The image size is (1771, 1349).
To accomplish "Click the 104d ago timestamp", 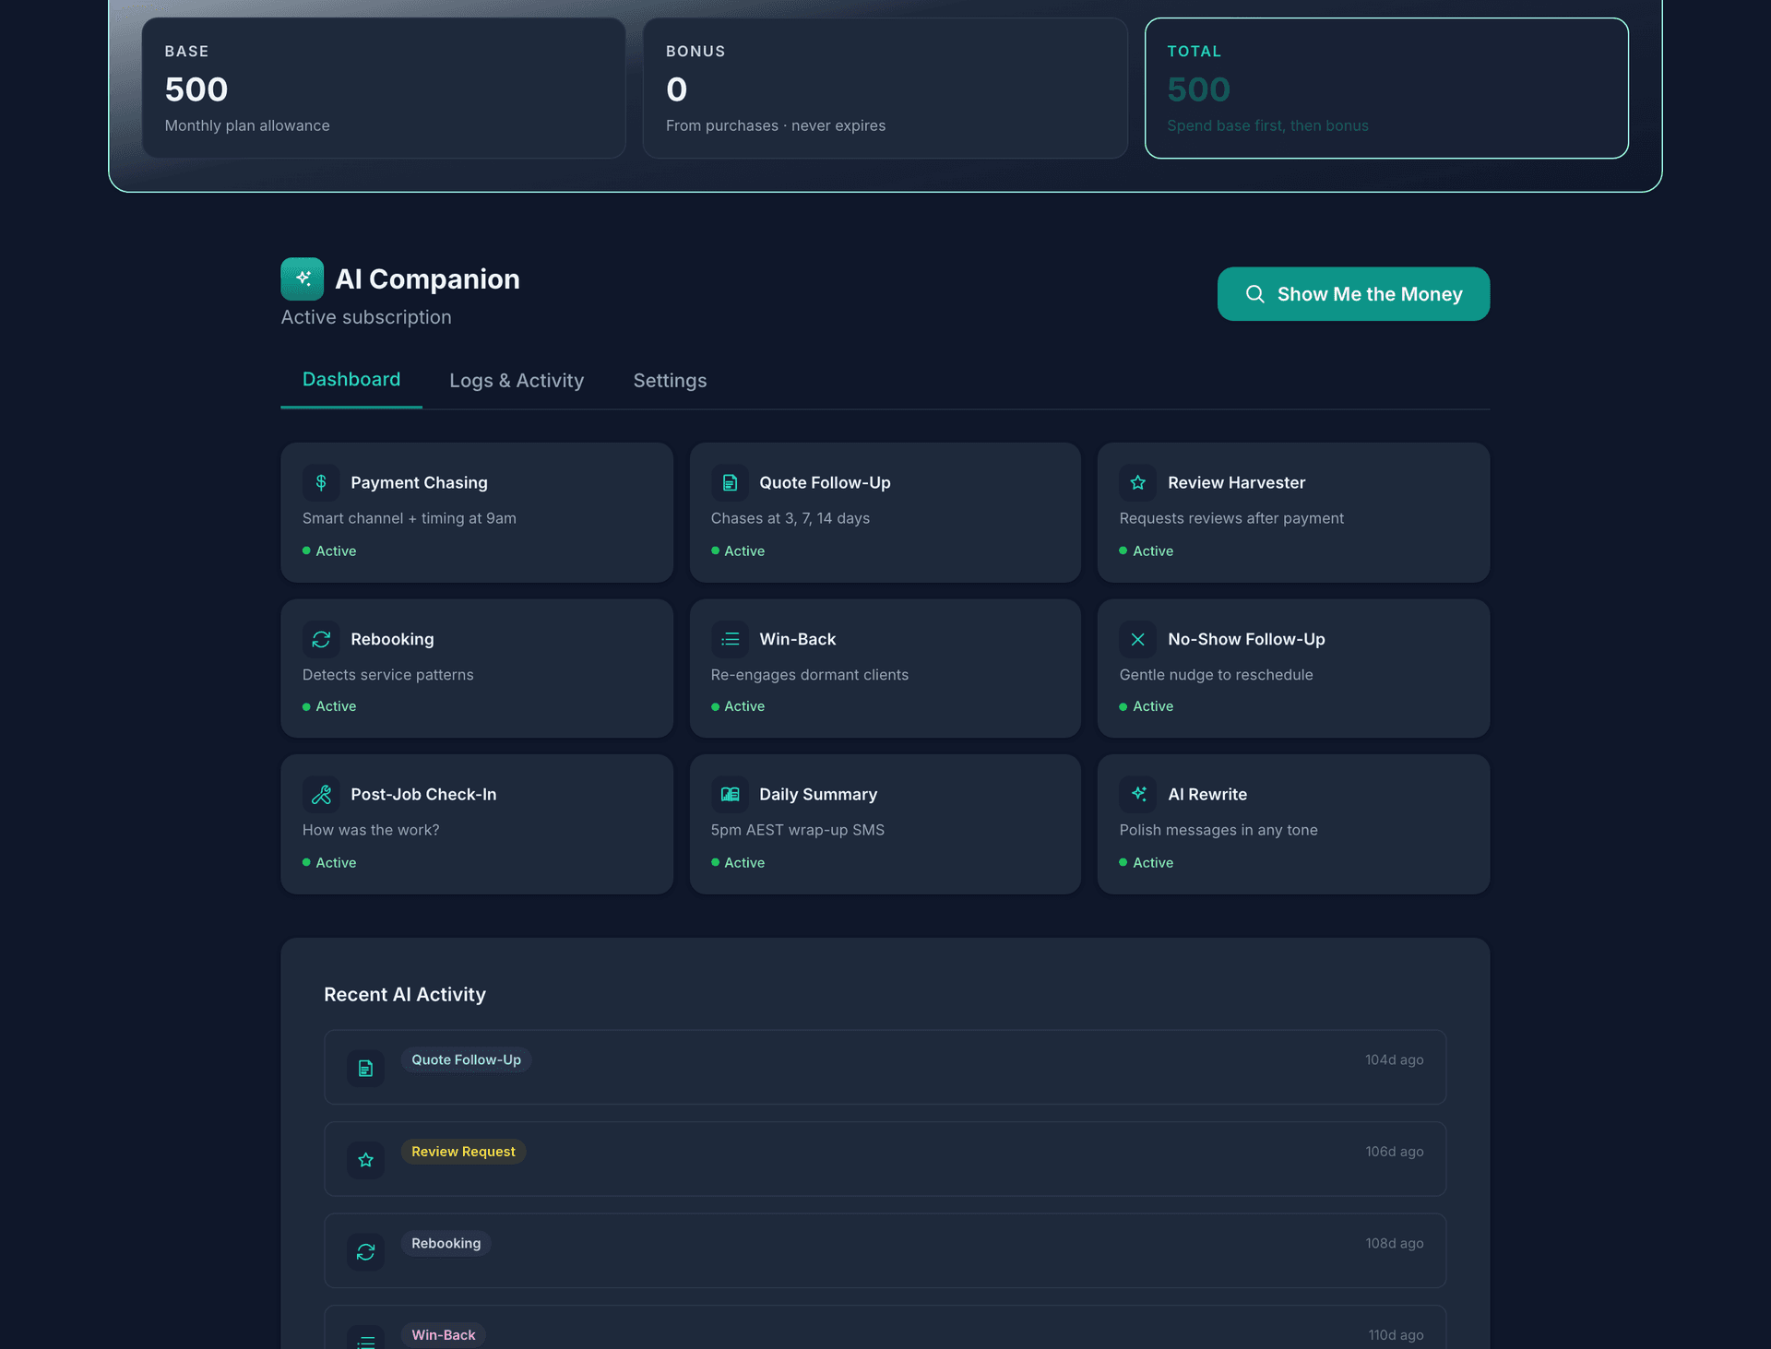I will 1394,1059.
